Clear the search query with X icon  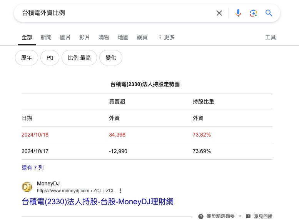(219, 13)
